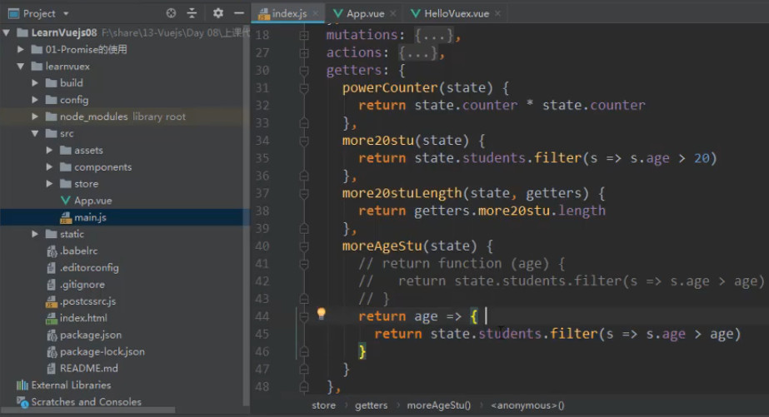Viewport: 769px width, 417px height.
Task: Fold the getters block at line 30
Action: tap(304, 71)
